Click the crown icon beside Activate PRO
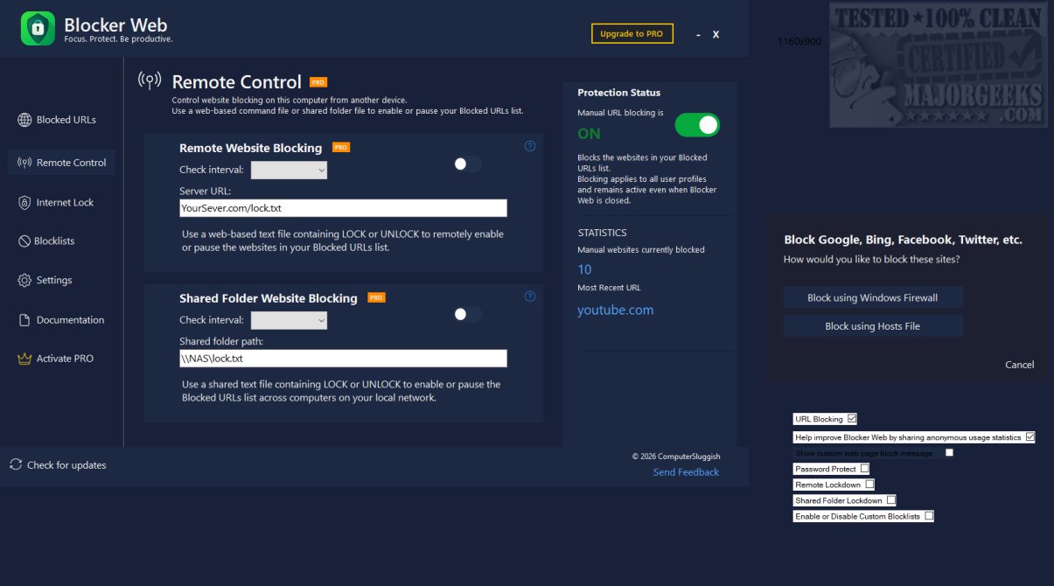 pos(24,359)
